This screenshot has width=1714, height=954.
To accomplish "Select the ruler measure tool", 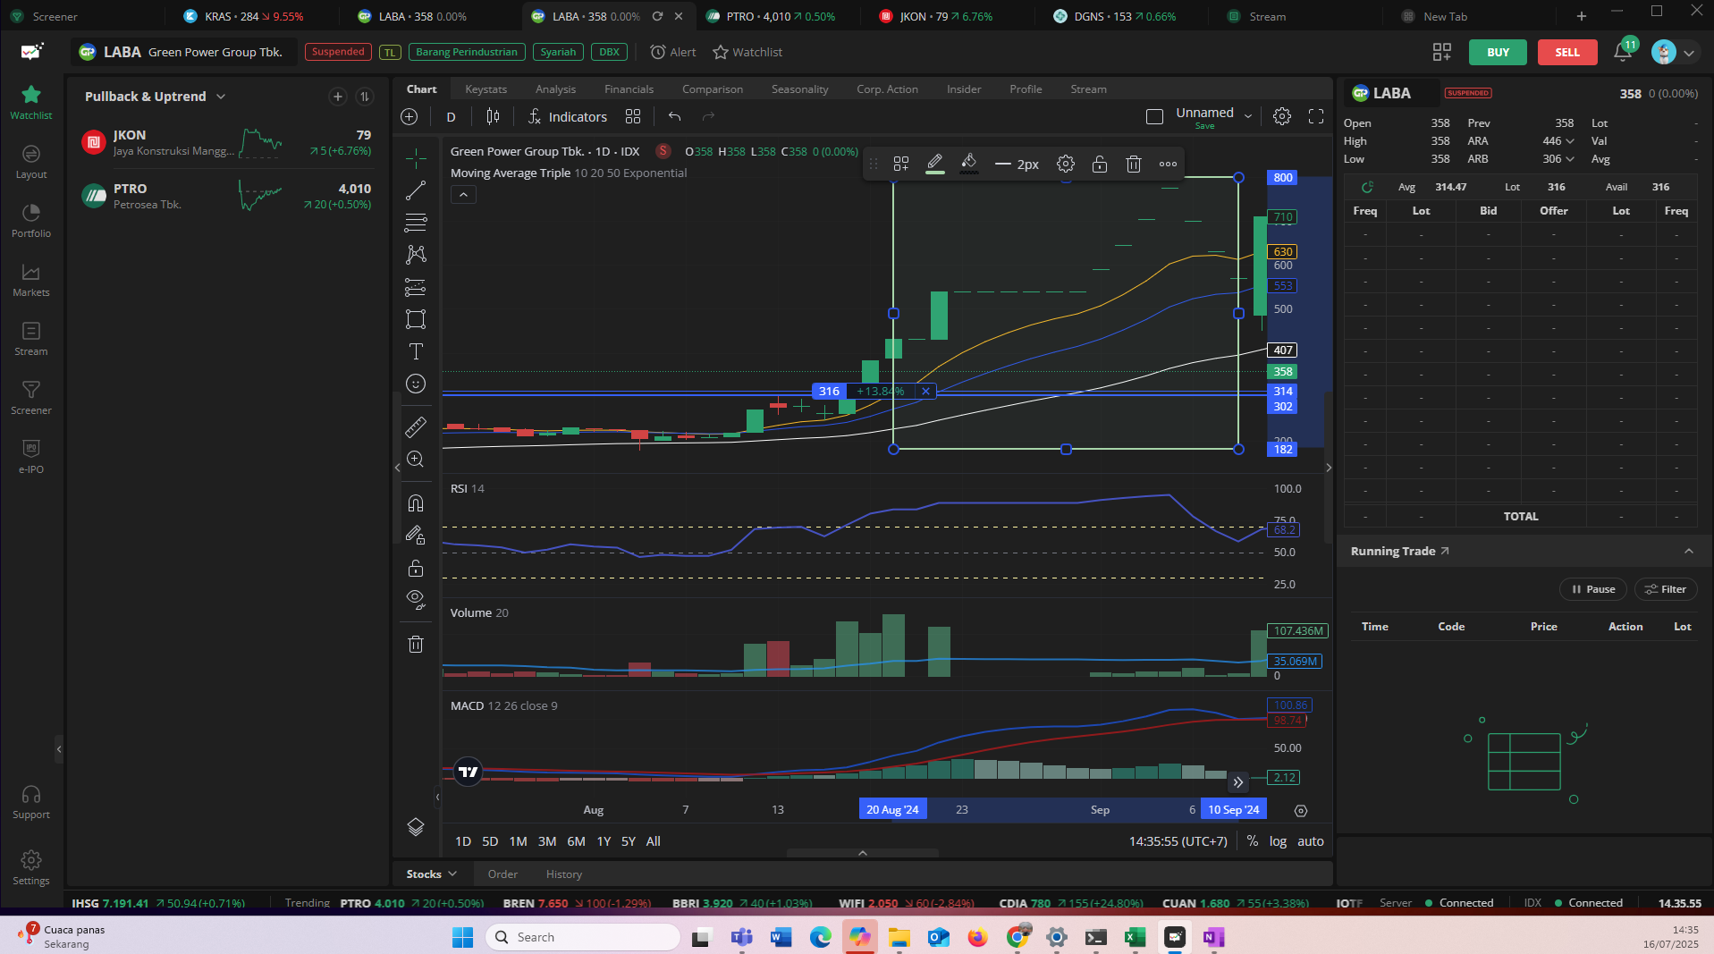I will click(x=416, y=426).
